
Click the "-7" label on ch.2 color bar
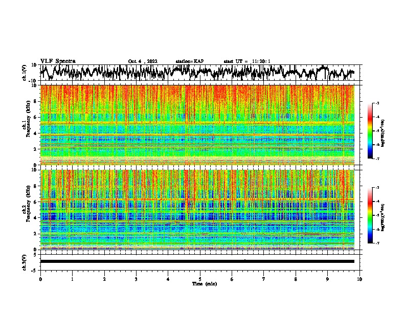(377, 243)
